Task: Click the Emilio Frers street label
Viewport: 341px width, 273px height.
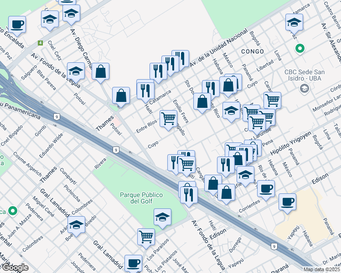Action: 181,111
